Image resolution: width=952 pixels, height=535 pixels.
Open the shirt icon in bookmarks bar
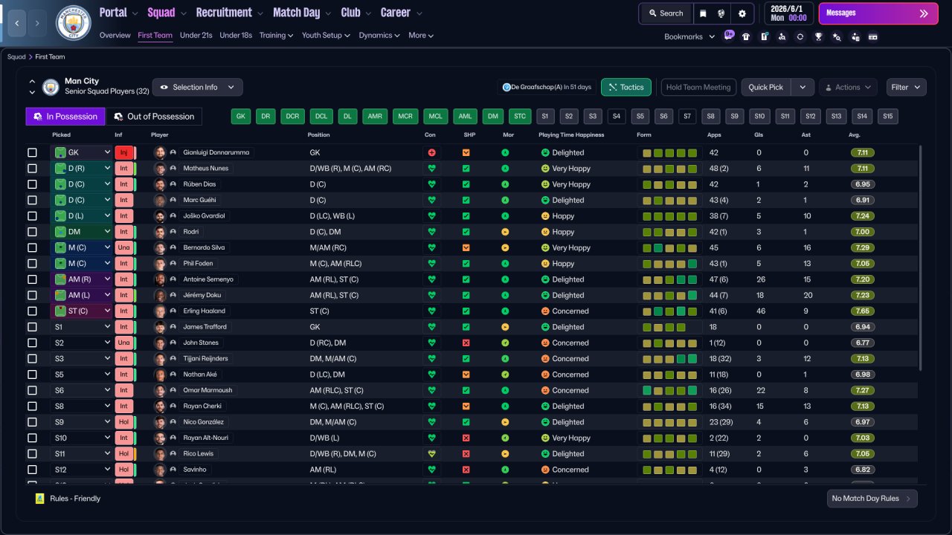tap(746, 36)
